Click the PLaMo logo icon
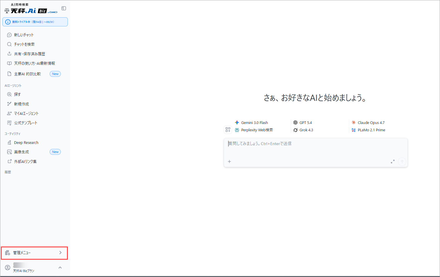This screenshot has width=440, height=277. pos(354,130)
